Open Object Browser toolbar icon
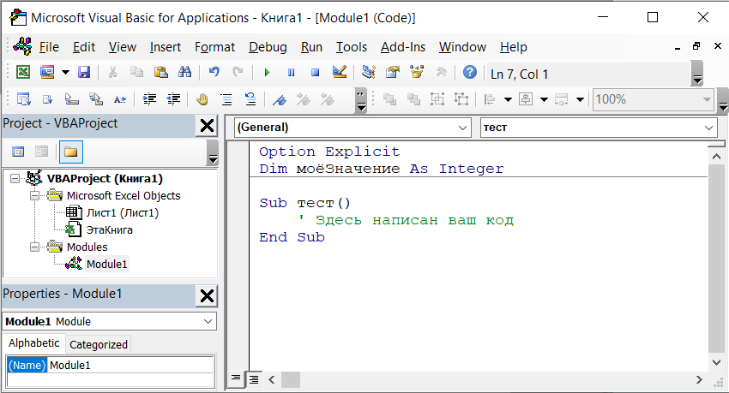729x393 pixels. coord(417,72)
